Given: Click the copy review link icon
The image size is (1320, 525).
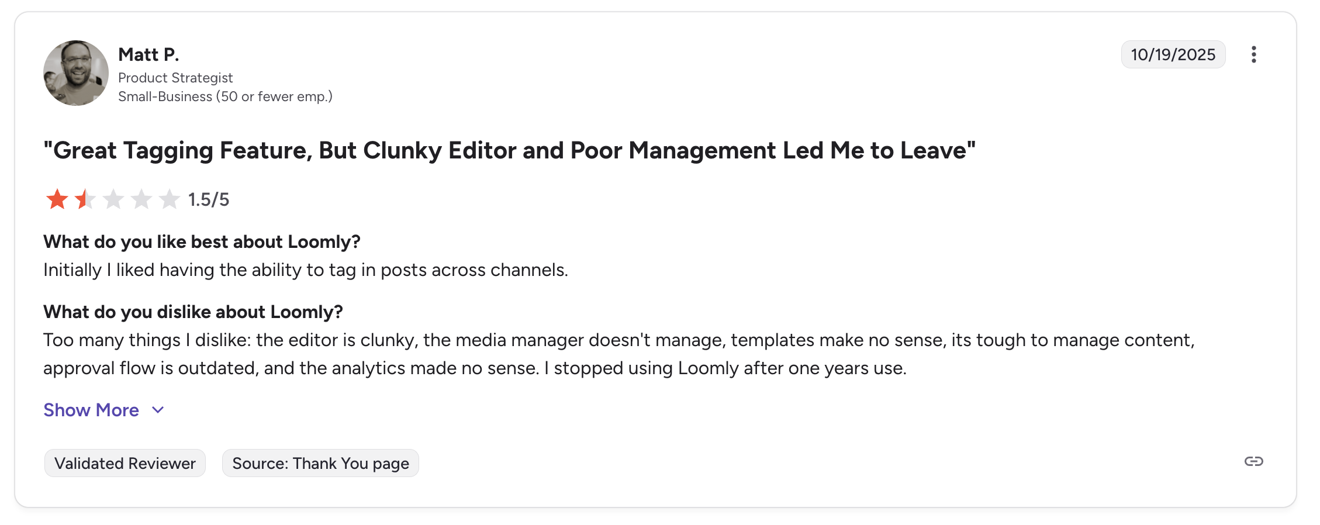Looking at the screenshot, I should [x=1253, y=461].
